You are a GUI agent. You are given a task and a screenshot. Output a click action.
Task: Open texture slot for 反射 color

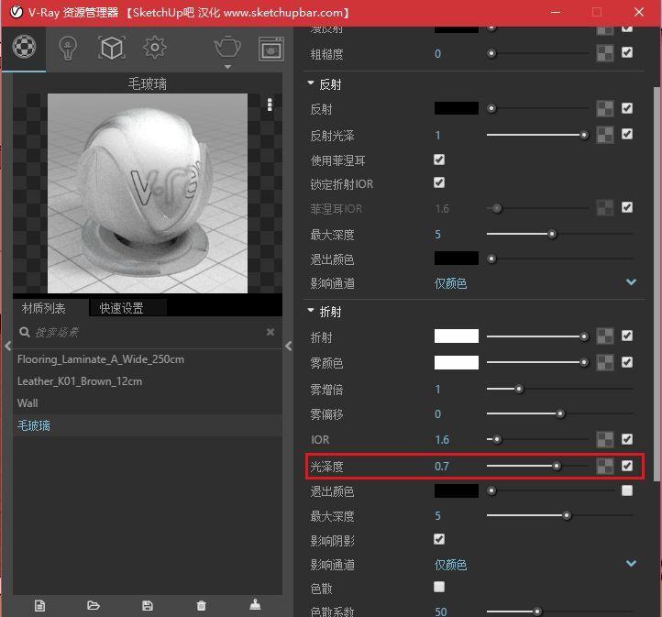(x=604, y=108)
